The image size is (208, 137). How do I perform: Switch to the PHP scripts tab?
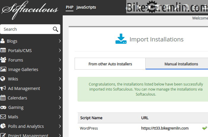pos(70,7)
